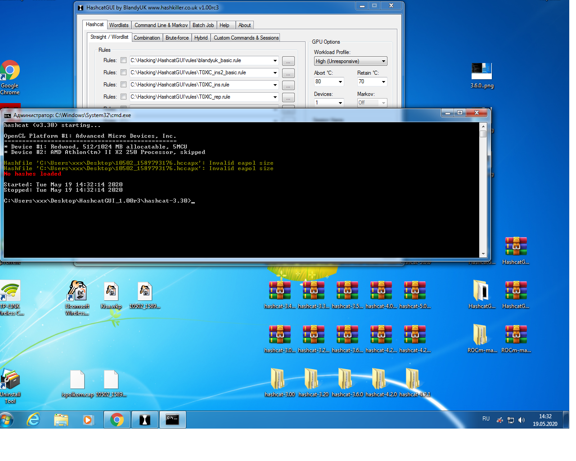This screenshot has height=461, width=576.
Task: Check the T0XIC_rep.rule rules checkbox
Action: [123, 97]
